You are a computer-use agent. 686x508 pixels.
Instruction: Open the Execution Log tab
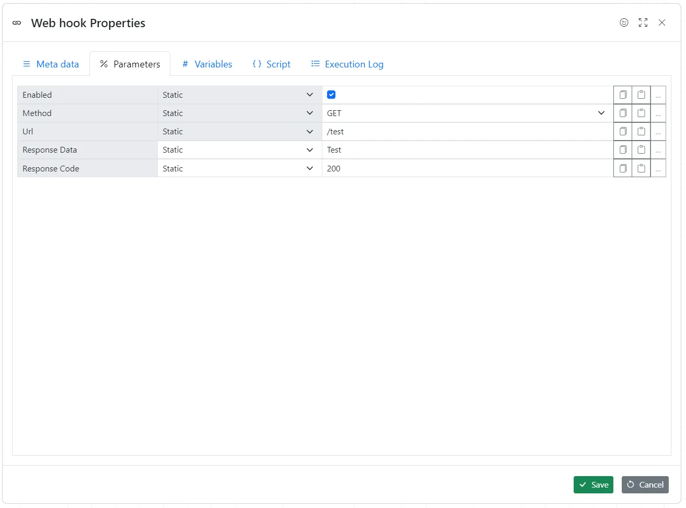[x=346, y=64]
